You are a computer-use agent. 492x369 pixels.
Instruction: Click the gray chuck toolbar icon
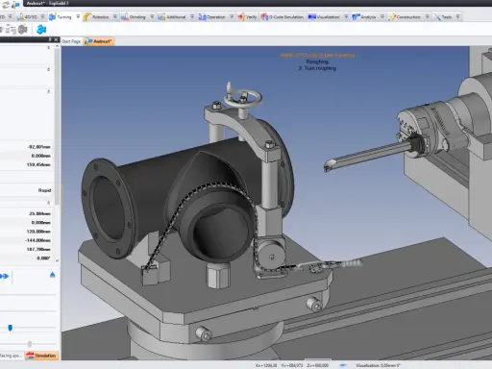23,30
